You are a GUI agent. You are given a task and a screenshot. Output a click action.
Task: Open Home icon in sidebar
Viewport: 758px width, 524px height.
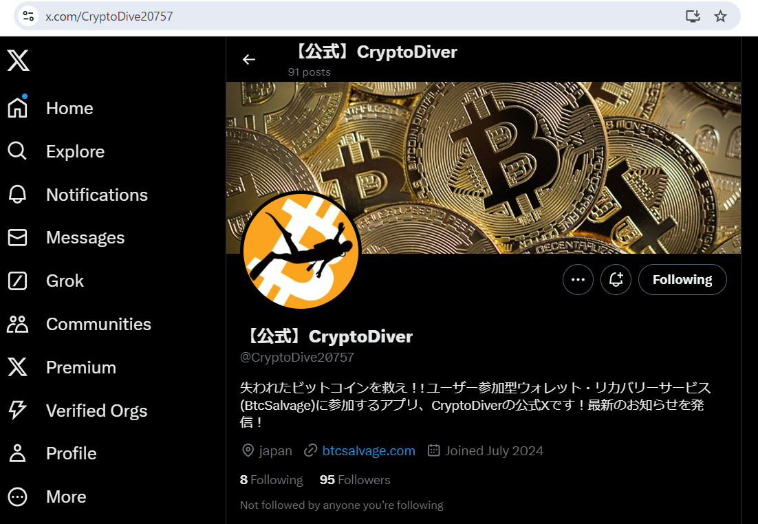(18, 107)
